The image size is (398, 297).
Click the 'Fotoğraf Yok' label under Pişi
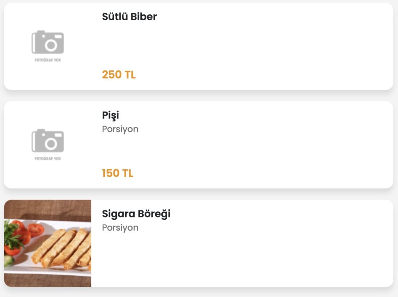pyautogui.click(x=48, y=159)
